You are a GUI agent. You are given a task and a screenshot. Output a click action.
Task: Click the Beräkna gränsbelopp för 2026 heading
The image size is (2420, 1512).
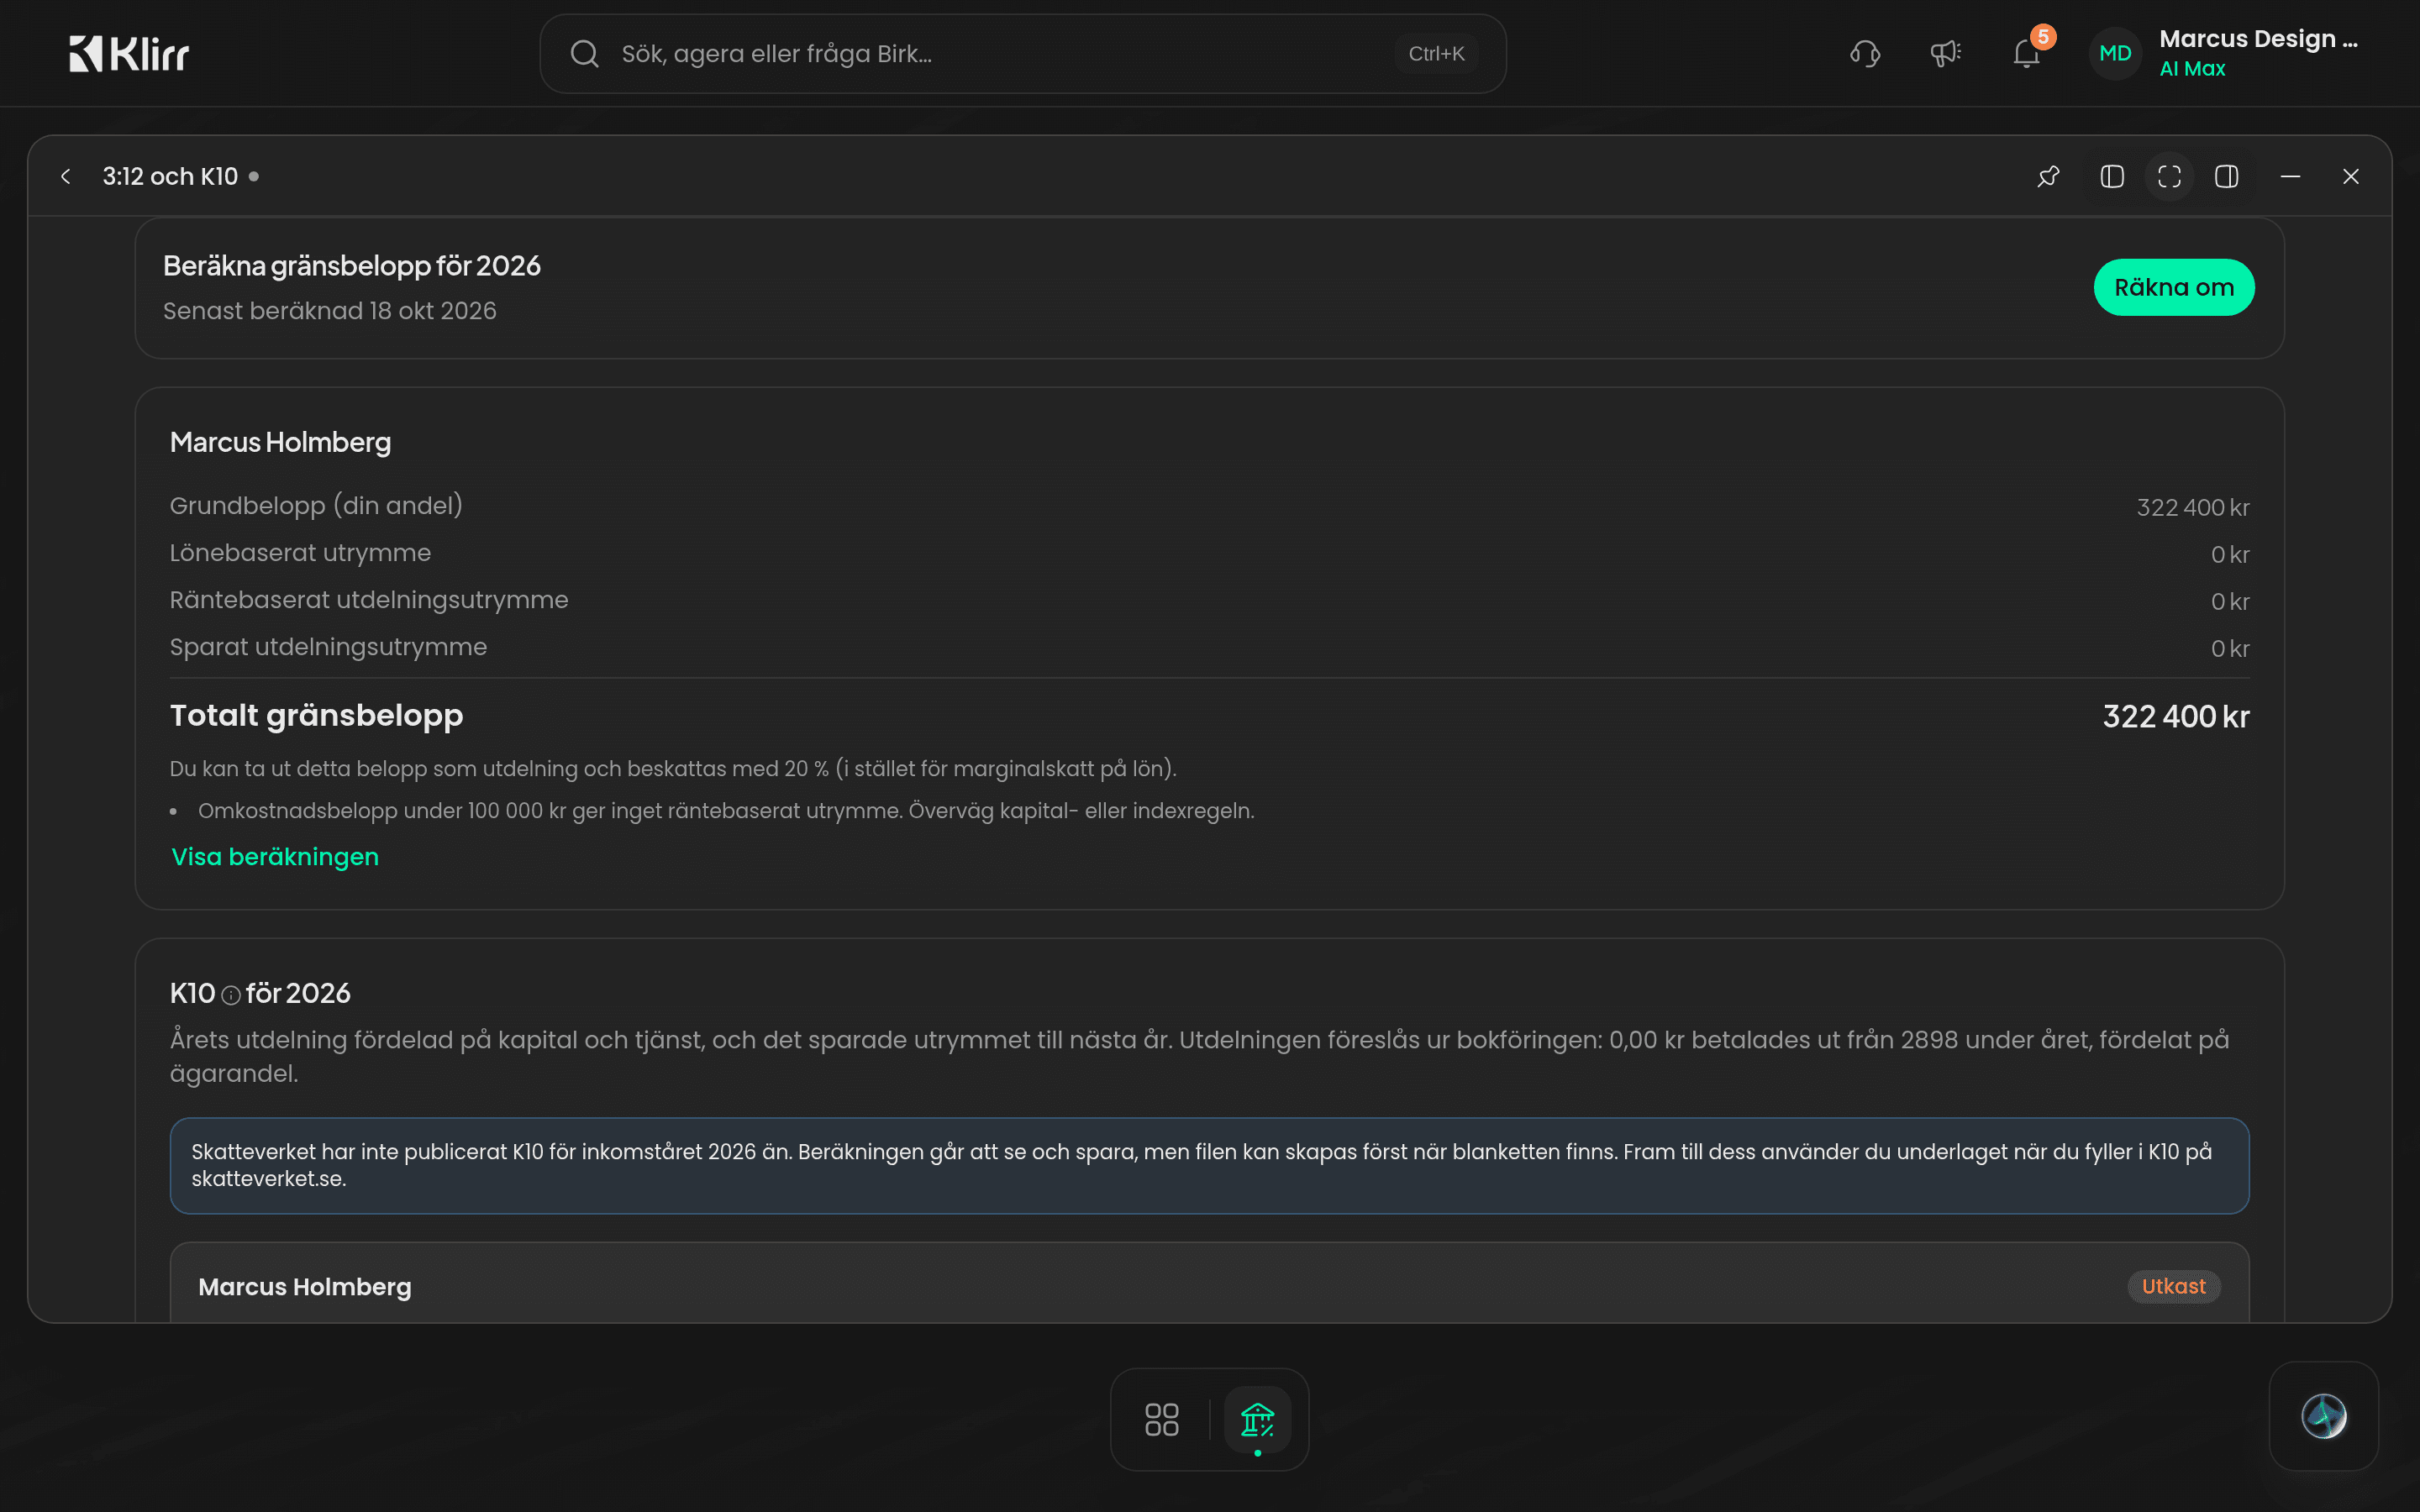pos(352,266)
